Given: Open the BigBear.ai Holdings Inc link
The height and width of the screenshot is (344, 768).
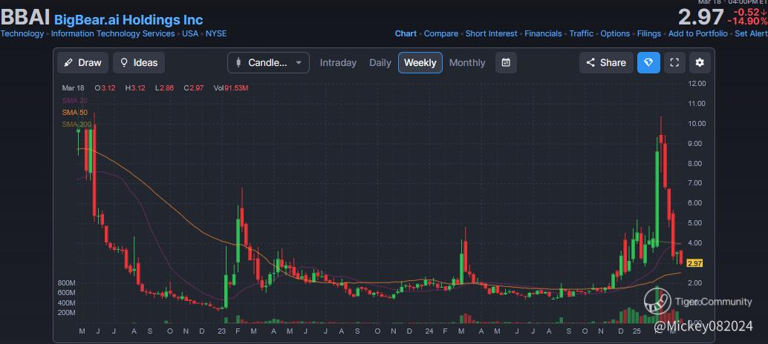Looking at the screenshot, I should point(128,20).
